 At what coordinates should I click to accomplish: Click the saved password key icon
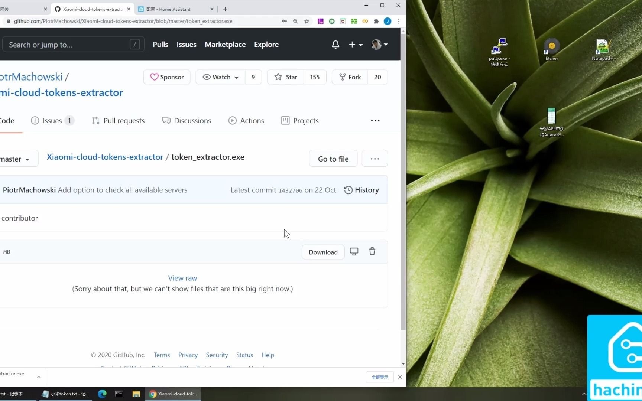tap(284, 21)
